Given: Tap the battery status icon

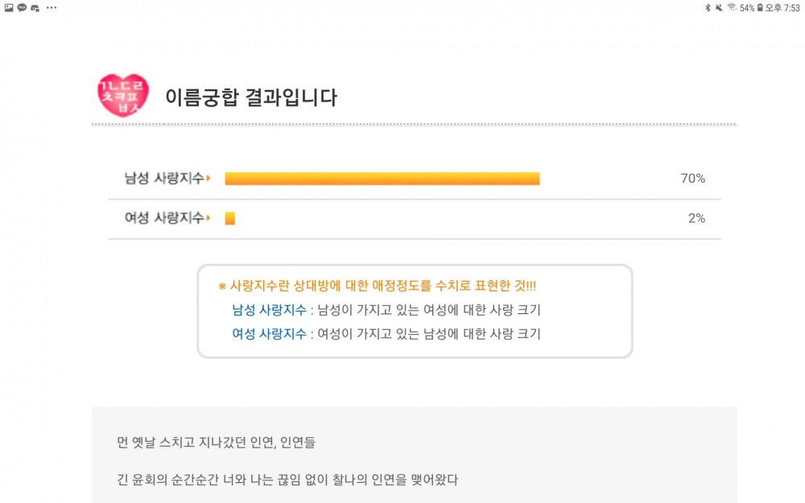Looking at the screenshot, I should pyautogui.click(x=760, y=8).
